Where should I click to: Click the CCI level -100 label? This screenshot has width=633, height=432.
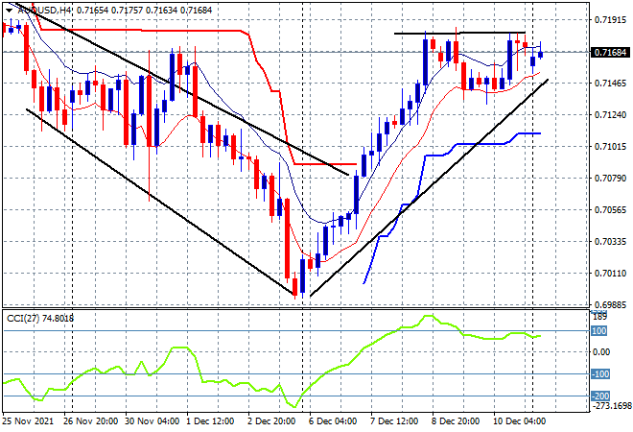[x=600, y=373]
